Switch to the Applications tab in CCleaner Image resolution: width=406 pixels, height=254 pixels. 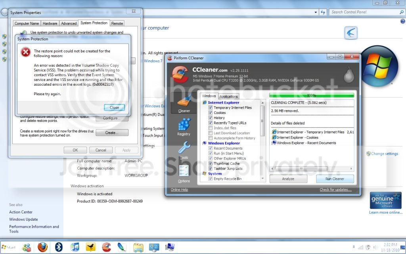click(229, 96)
